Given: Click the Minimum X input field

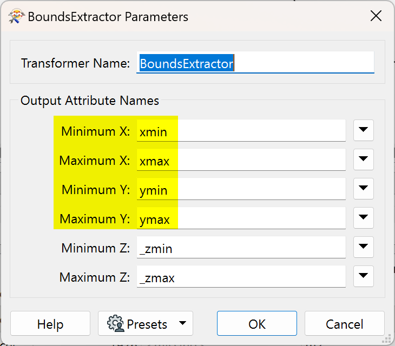Looking at the screenshot, I should [x=241, y=131].
